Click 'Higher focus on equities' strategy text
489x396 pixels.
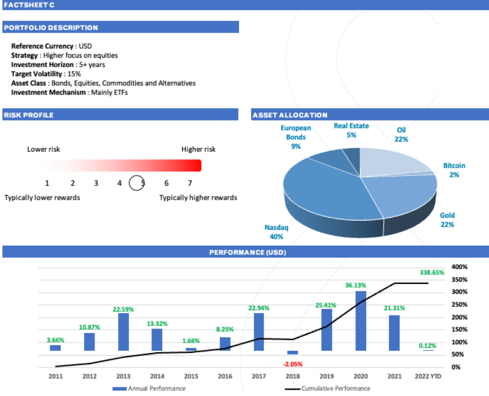(x=81, y=55)
